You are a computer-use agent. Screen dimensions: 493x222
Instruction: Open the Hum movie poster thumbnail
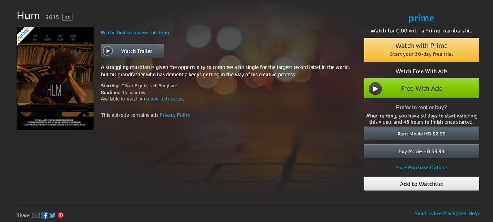(x=55, y=78)
